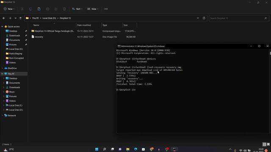Click the Cut scissors icon in toolbar
This screenshot has width=271, height=152.
click(x=22, y=9)
